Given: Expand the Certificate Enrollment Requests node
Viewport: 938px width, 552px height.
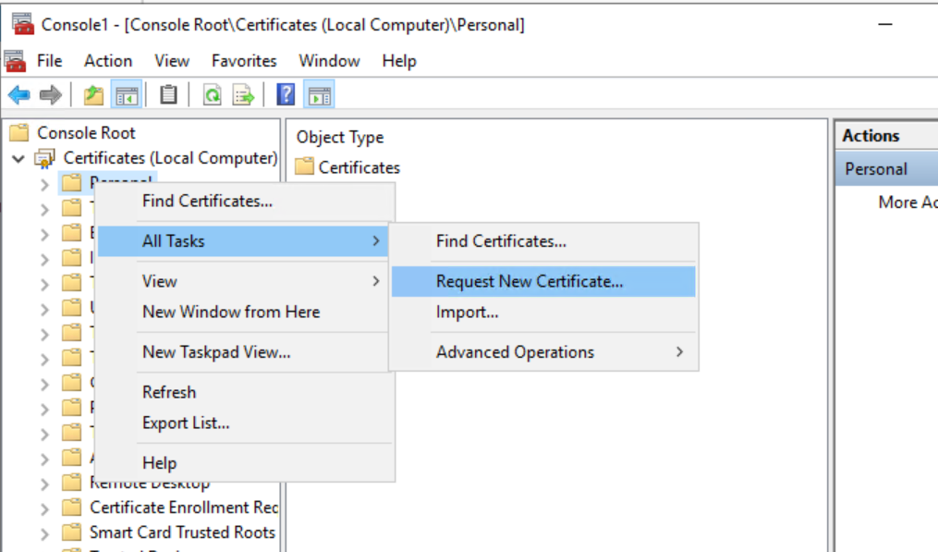Looking at the screenshot, I should pos(45,509).
